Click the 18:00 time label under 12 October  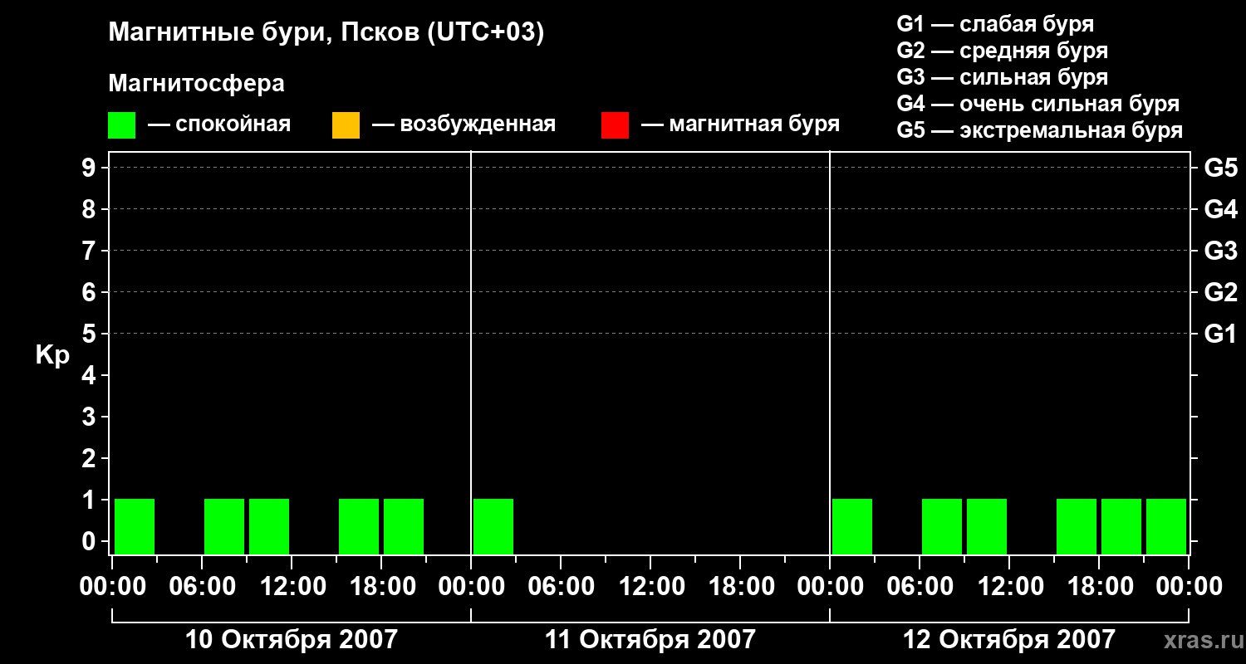[1099, 587]
